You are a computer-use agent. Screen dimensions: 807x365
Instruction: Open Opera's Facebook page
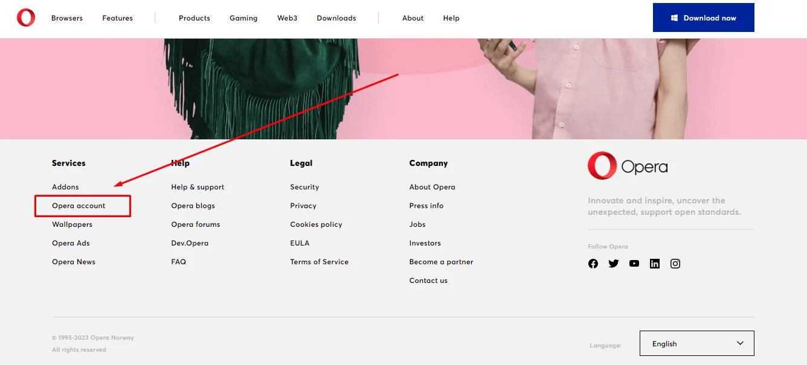593,264
